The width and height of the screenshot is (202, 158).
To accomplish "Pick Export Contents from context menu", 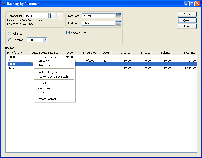I will pos(49,99).
